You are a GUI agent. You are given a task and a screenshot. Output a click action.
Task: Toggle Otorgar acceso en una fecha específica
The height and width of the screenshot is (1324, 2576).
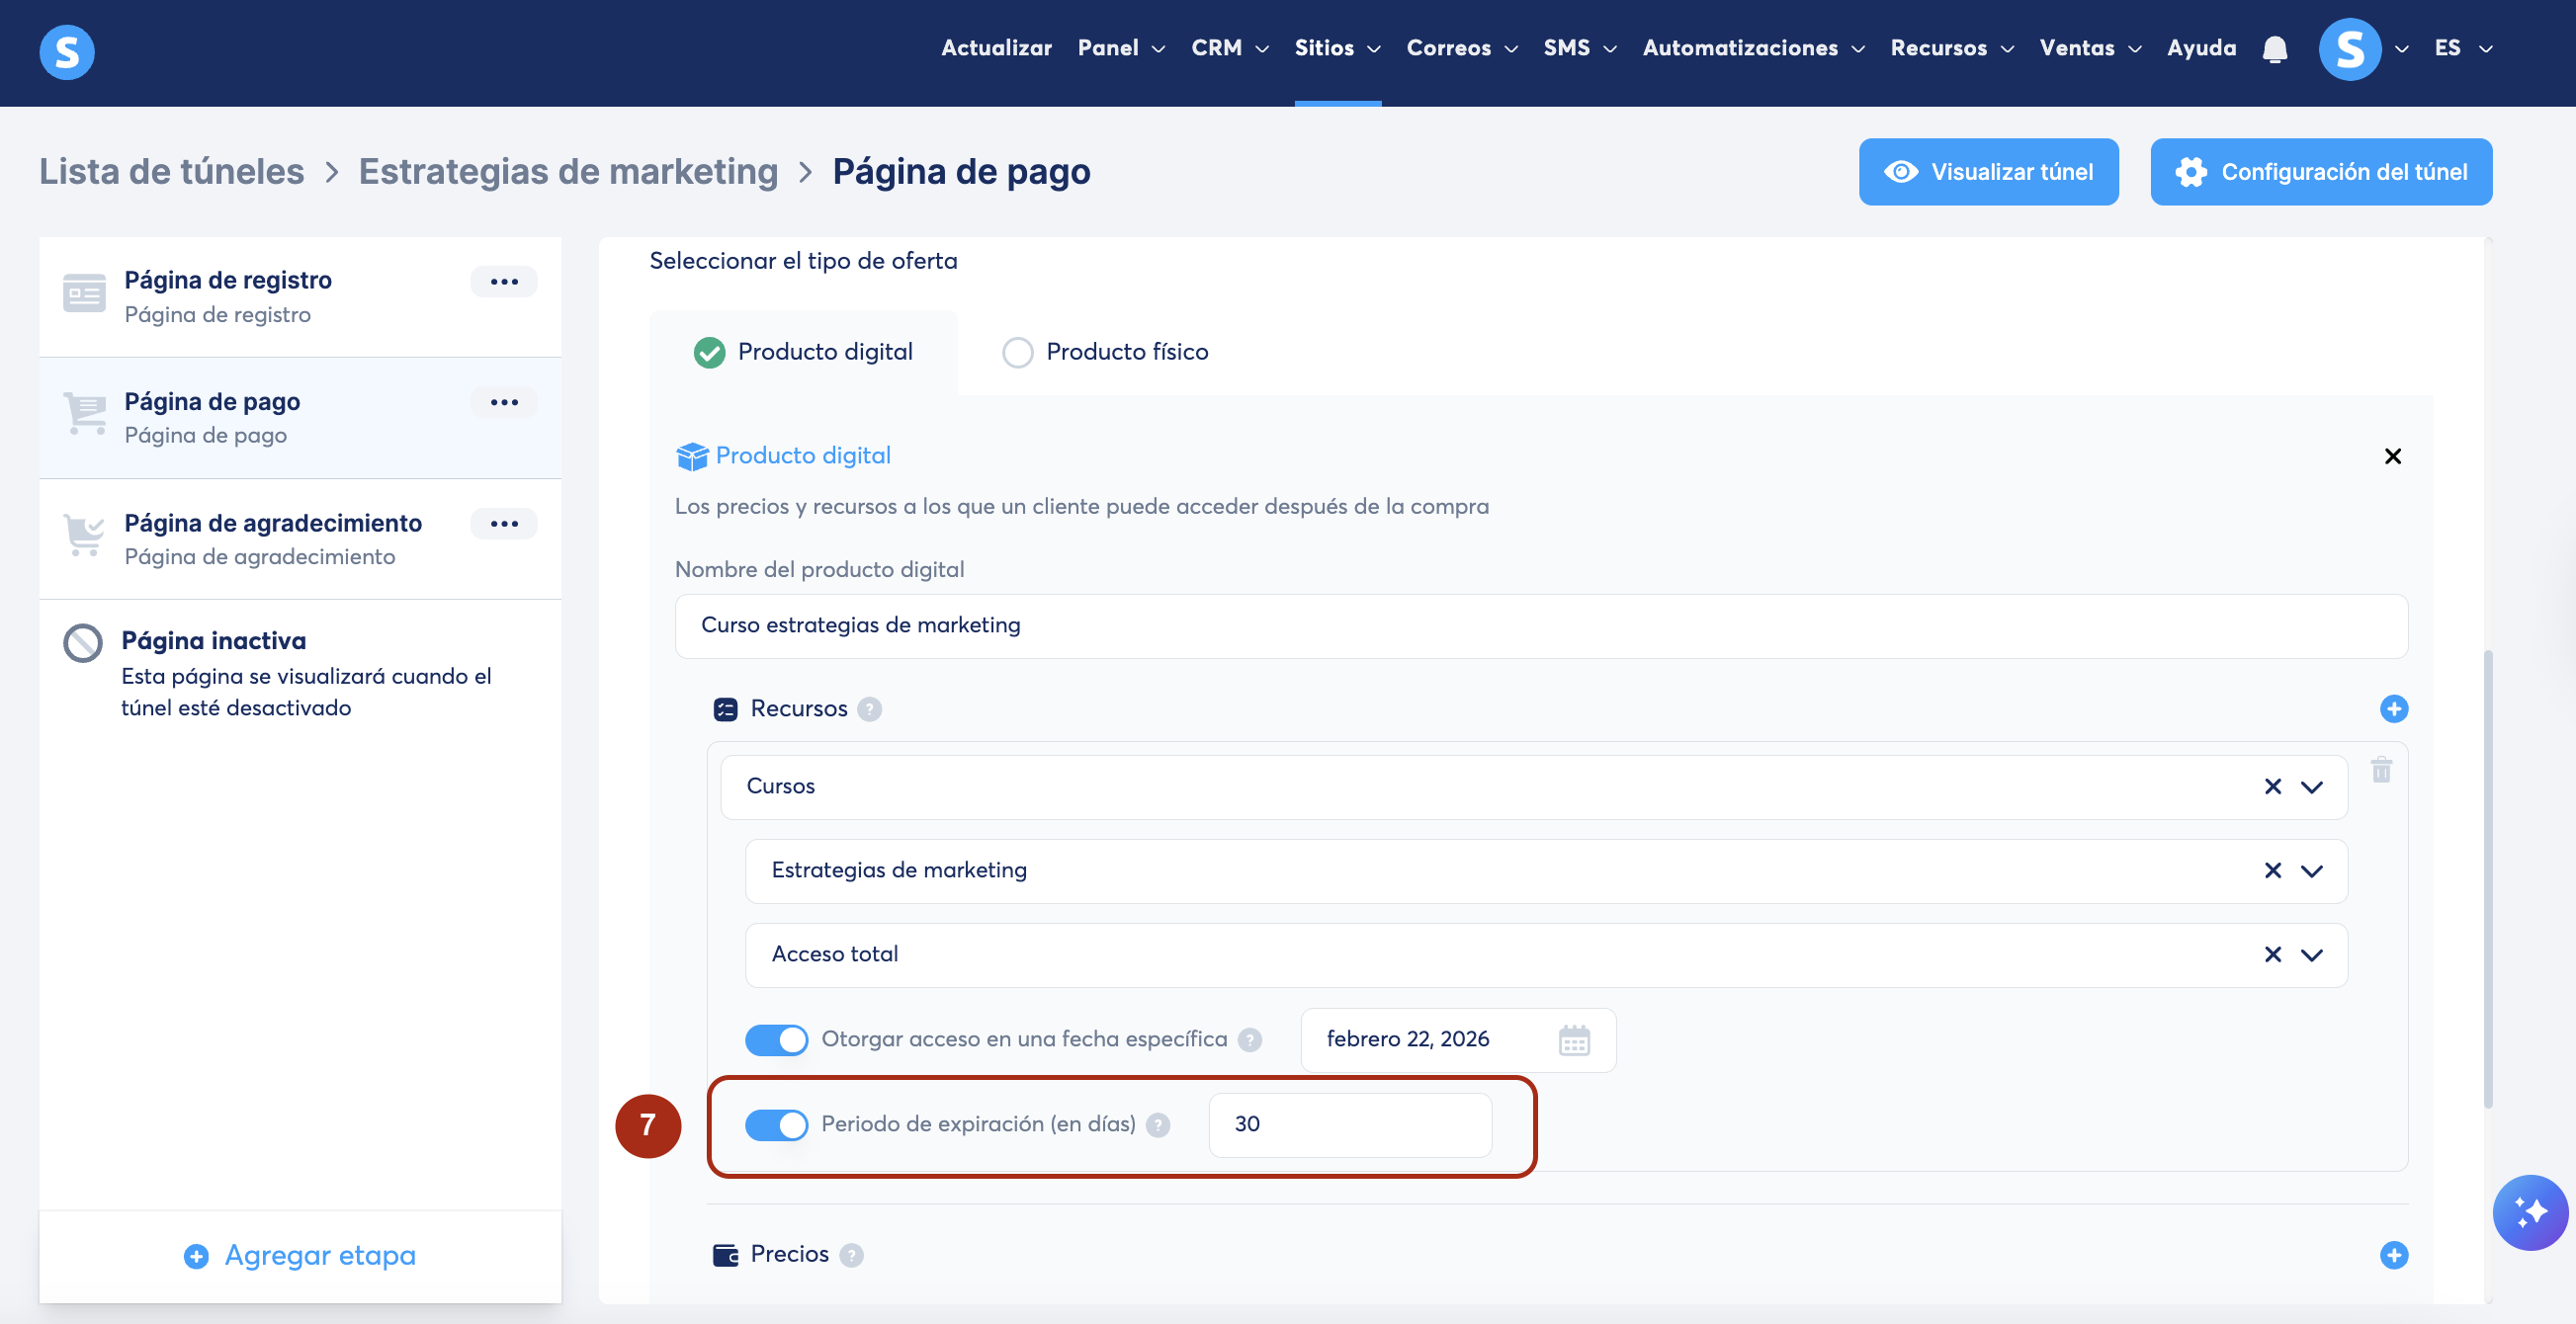pos(776,1039)
